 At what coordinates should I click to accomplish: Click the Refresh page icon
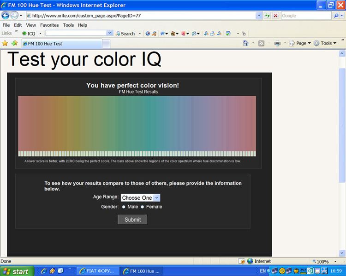click(x=267, y=16)
